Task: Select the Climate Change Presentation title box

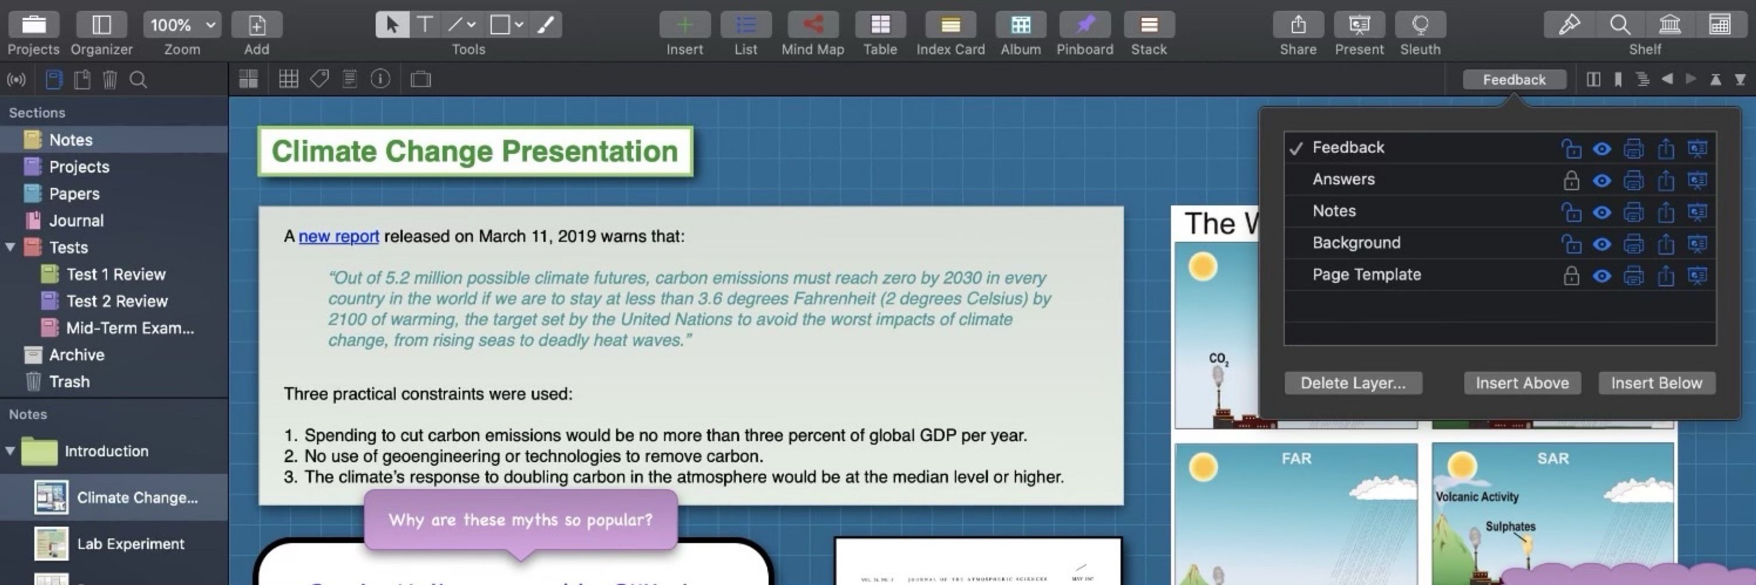Action: point(475,151)
